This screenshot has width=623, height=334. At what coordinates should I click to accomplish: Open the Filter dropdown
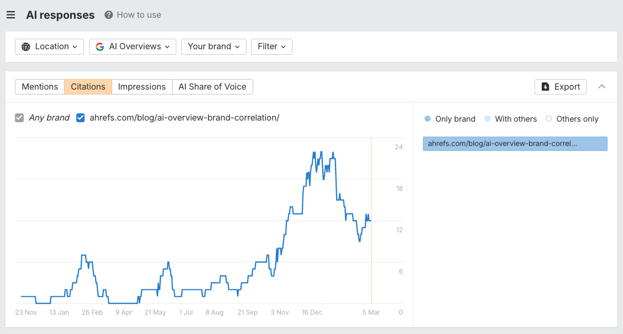pyautogui.click(x=271, y=46)
